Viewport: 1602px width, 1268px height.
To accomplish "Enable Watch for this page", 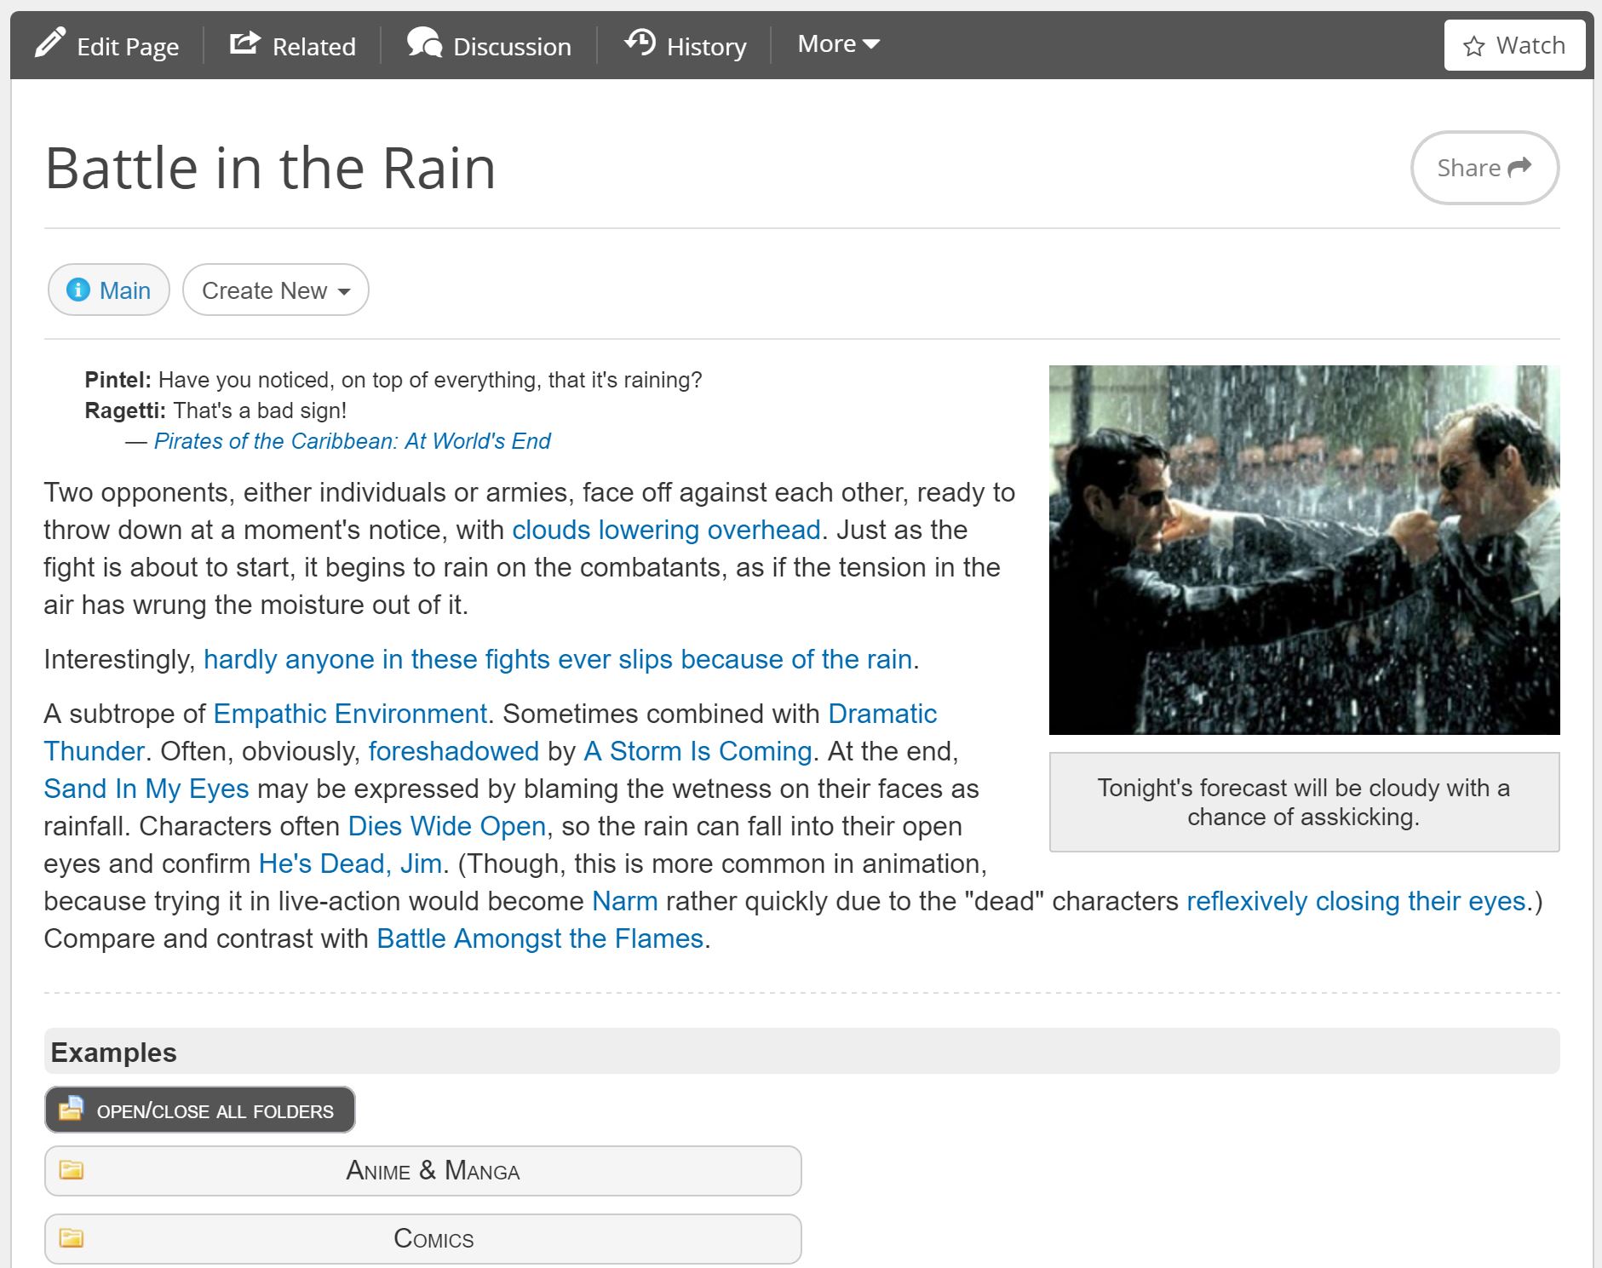I will (x=1514, y=45).
